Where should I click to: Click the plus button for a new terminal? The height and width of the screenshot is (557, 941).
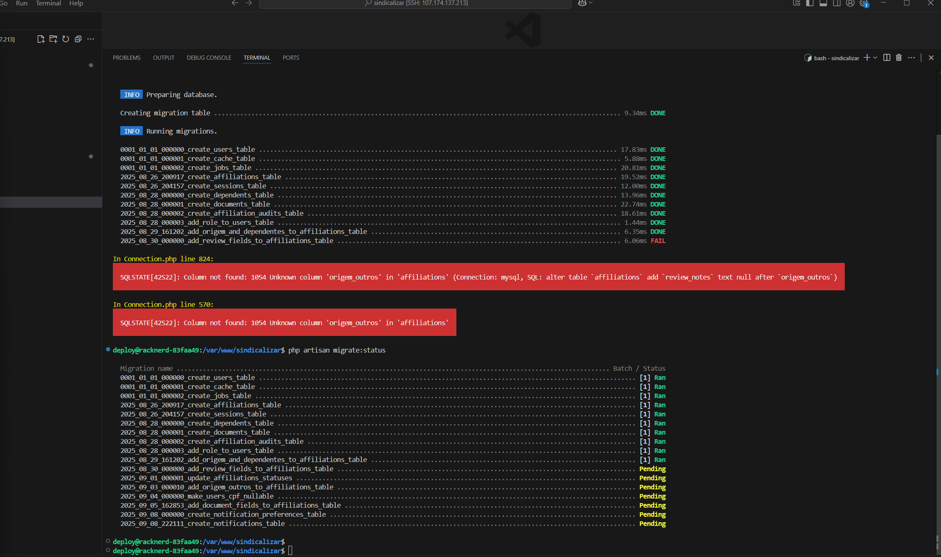tap(867, 58)
